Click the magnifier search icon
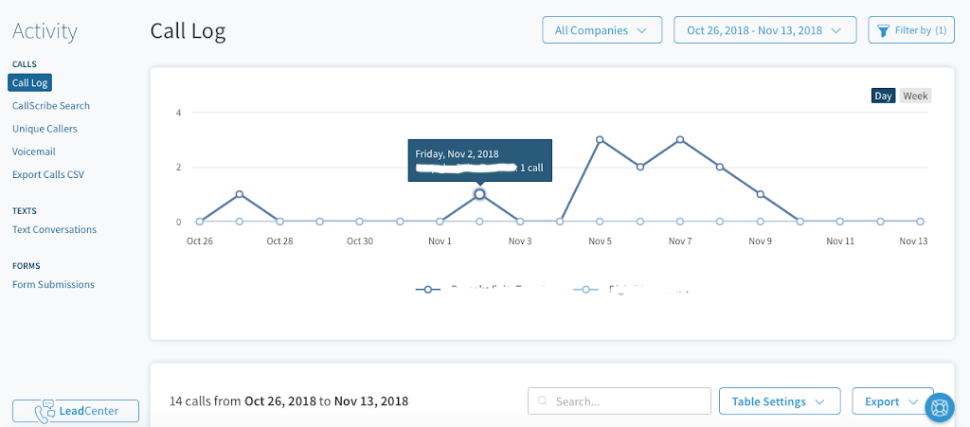 (x=543, y=401)
